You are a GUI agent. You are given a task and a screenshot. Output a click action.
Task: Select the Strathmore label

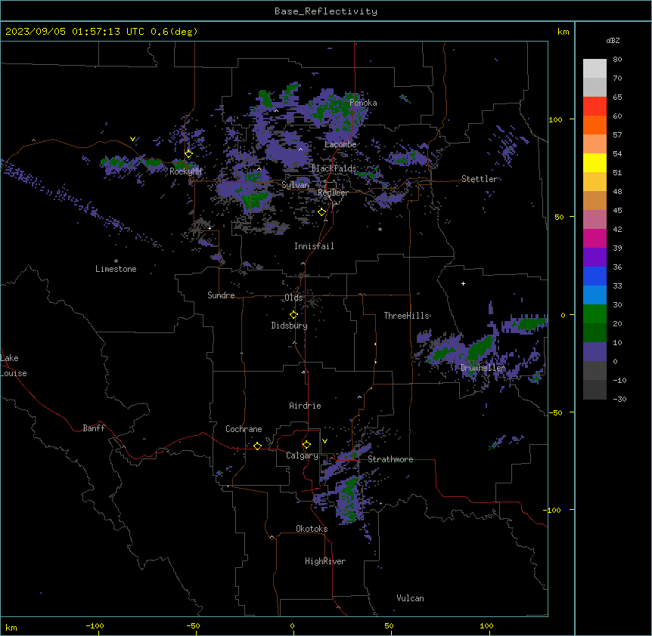pos(390,459)
